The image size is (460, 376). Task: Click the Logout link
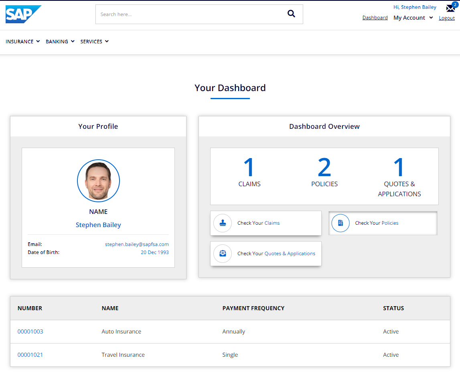click(x=447, y=18)
